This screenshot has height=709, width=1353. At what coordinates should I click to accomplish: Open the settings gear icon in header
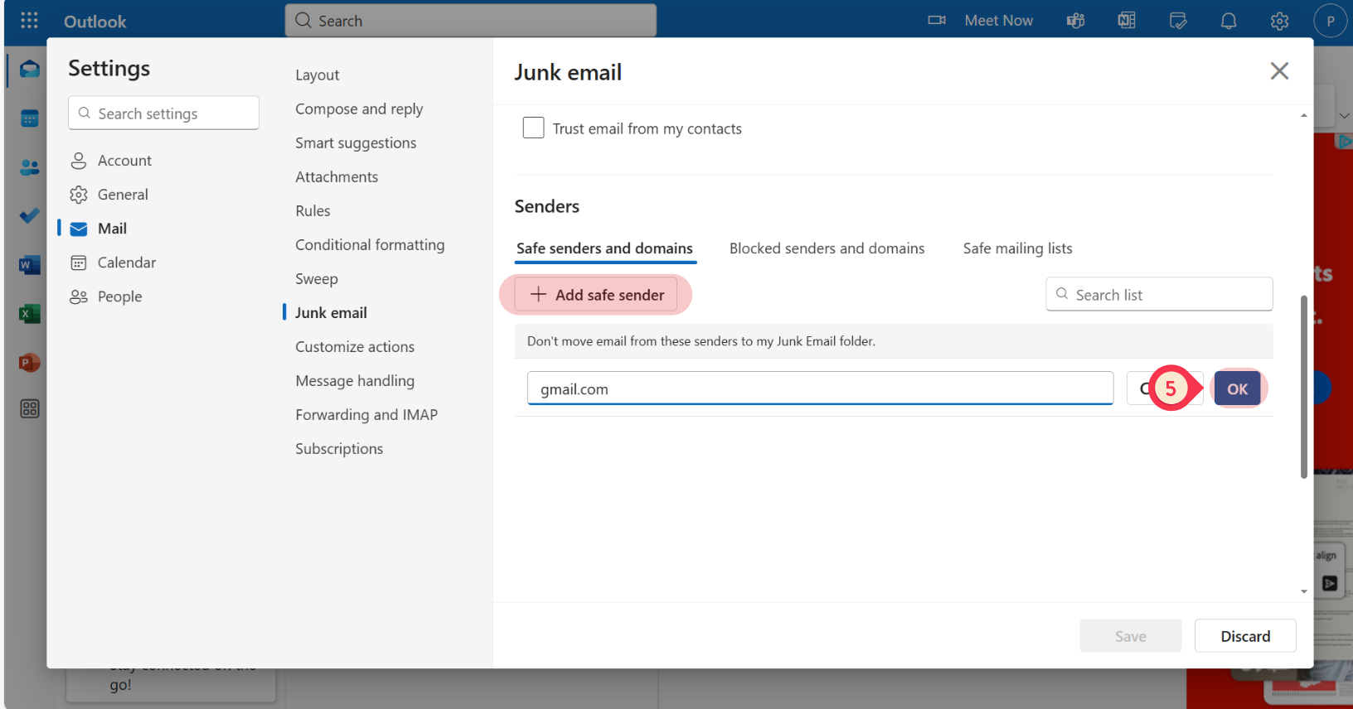pos(1280,21)
